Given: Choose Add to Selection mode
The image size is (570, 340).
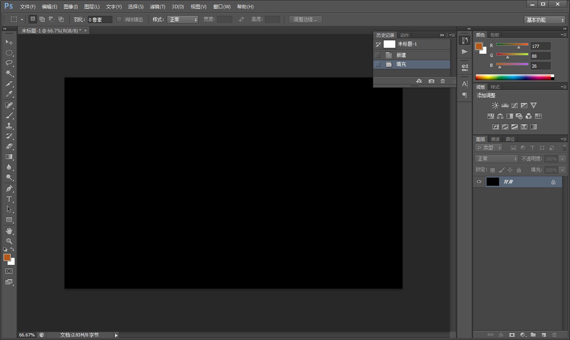Looking at the screenshot, I should (42, 19).
